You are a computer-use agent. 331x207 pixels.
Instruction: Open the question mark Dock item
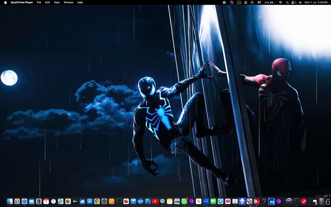tap(264, 201)
